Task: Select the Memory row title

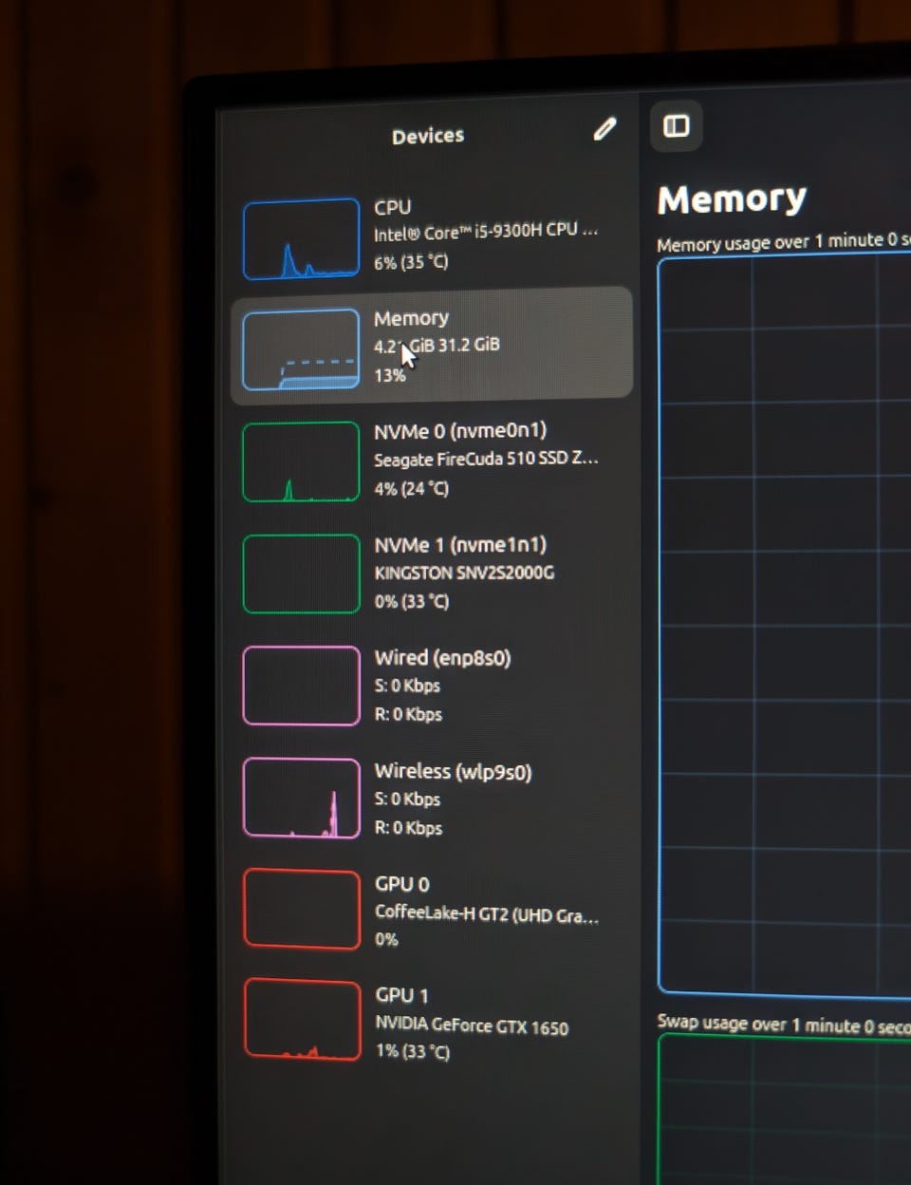Action: tap(411, 318)
